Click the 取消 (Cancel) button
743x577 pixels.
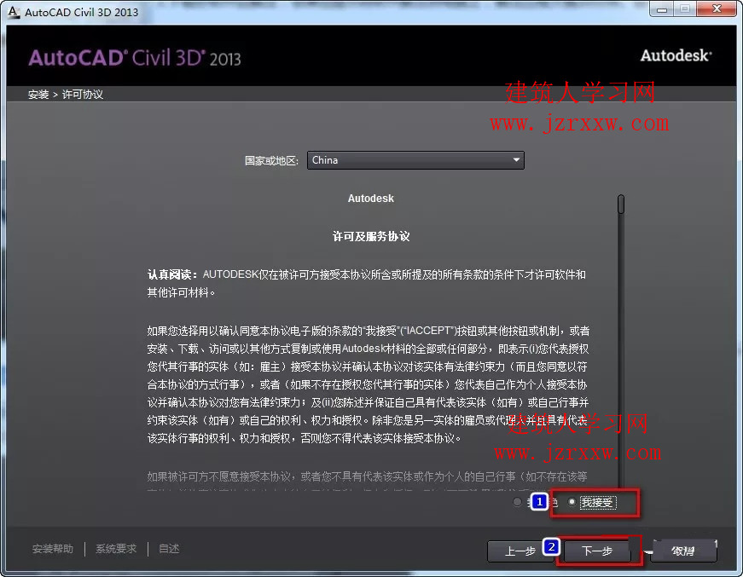click(683, 551)
